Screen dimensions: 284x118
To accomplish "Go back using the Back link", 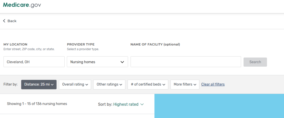I will click(12, 21).
